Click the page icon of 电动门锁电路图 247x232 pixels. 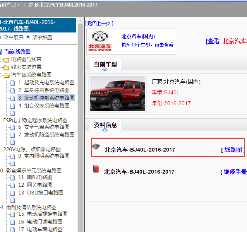click(13, 222)
